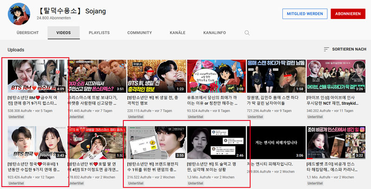Switch to the ÜBERSICHT tab
The image size is (371, 189).
point(28,33)
